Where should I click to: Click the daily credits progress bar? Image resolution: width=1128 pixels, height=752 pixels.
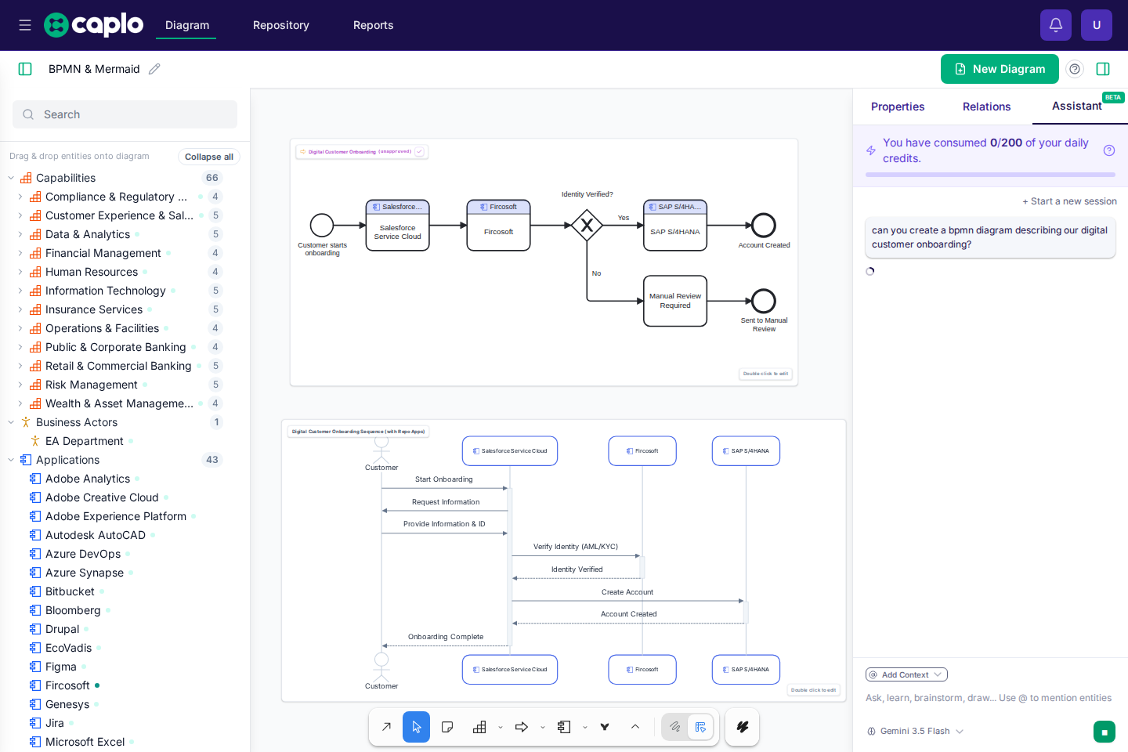pos(990,175)
